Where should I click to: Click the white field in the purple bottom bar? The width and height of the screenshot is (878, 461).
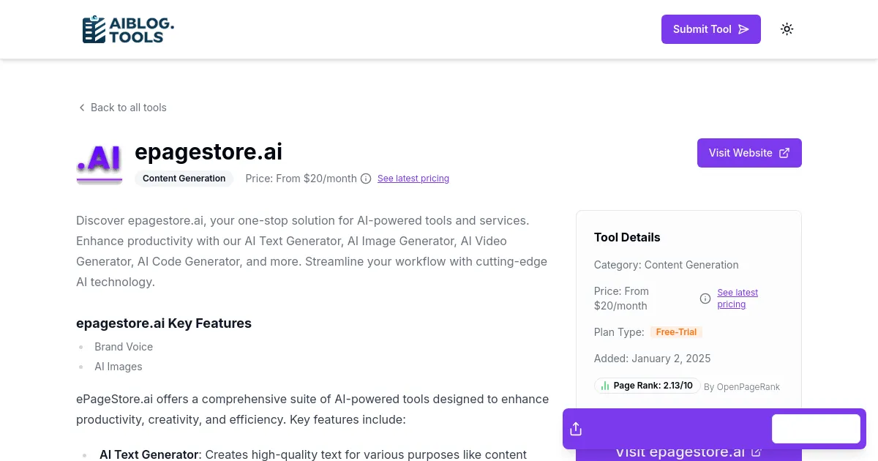pyautogui.click(x=816, y=428)
